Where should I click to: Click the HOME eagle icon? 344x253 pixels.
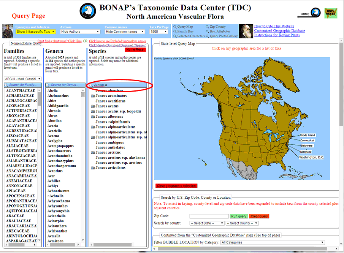pos(316,13)
